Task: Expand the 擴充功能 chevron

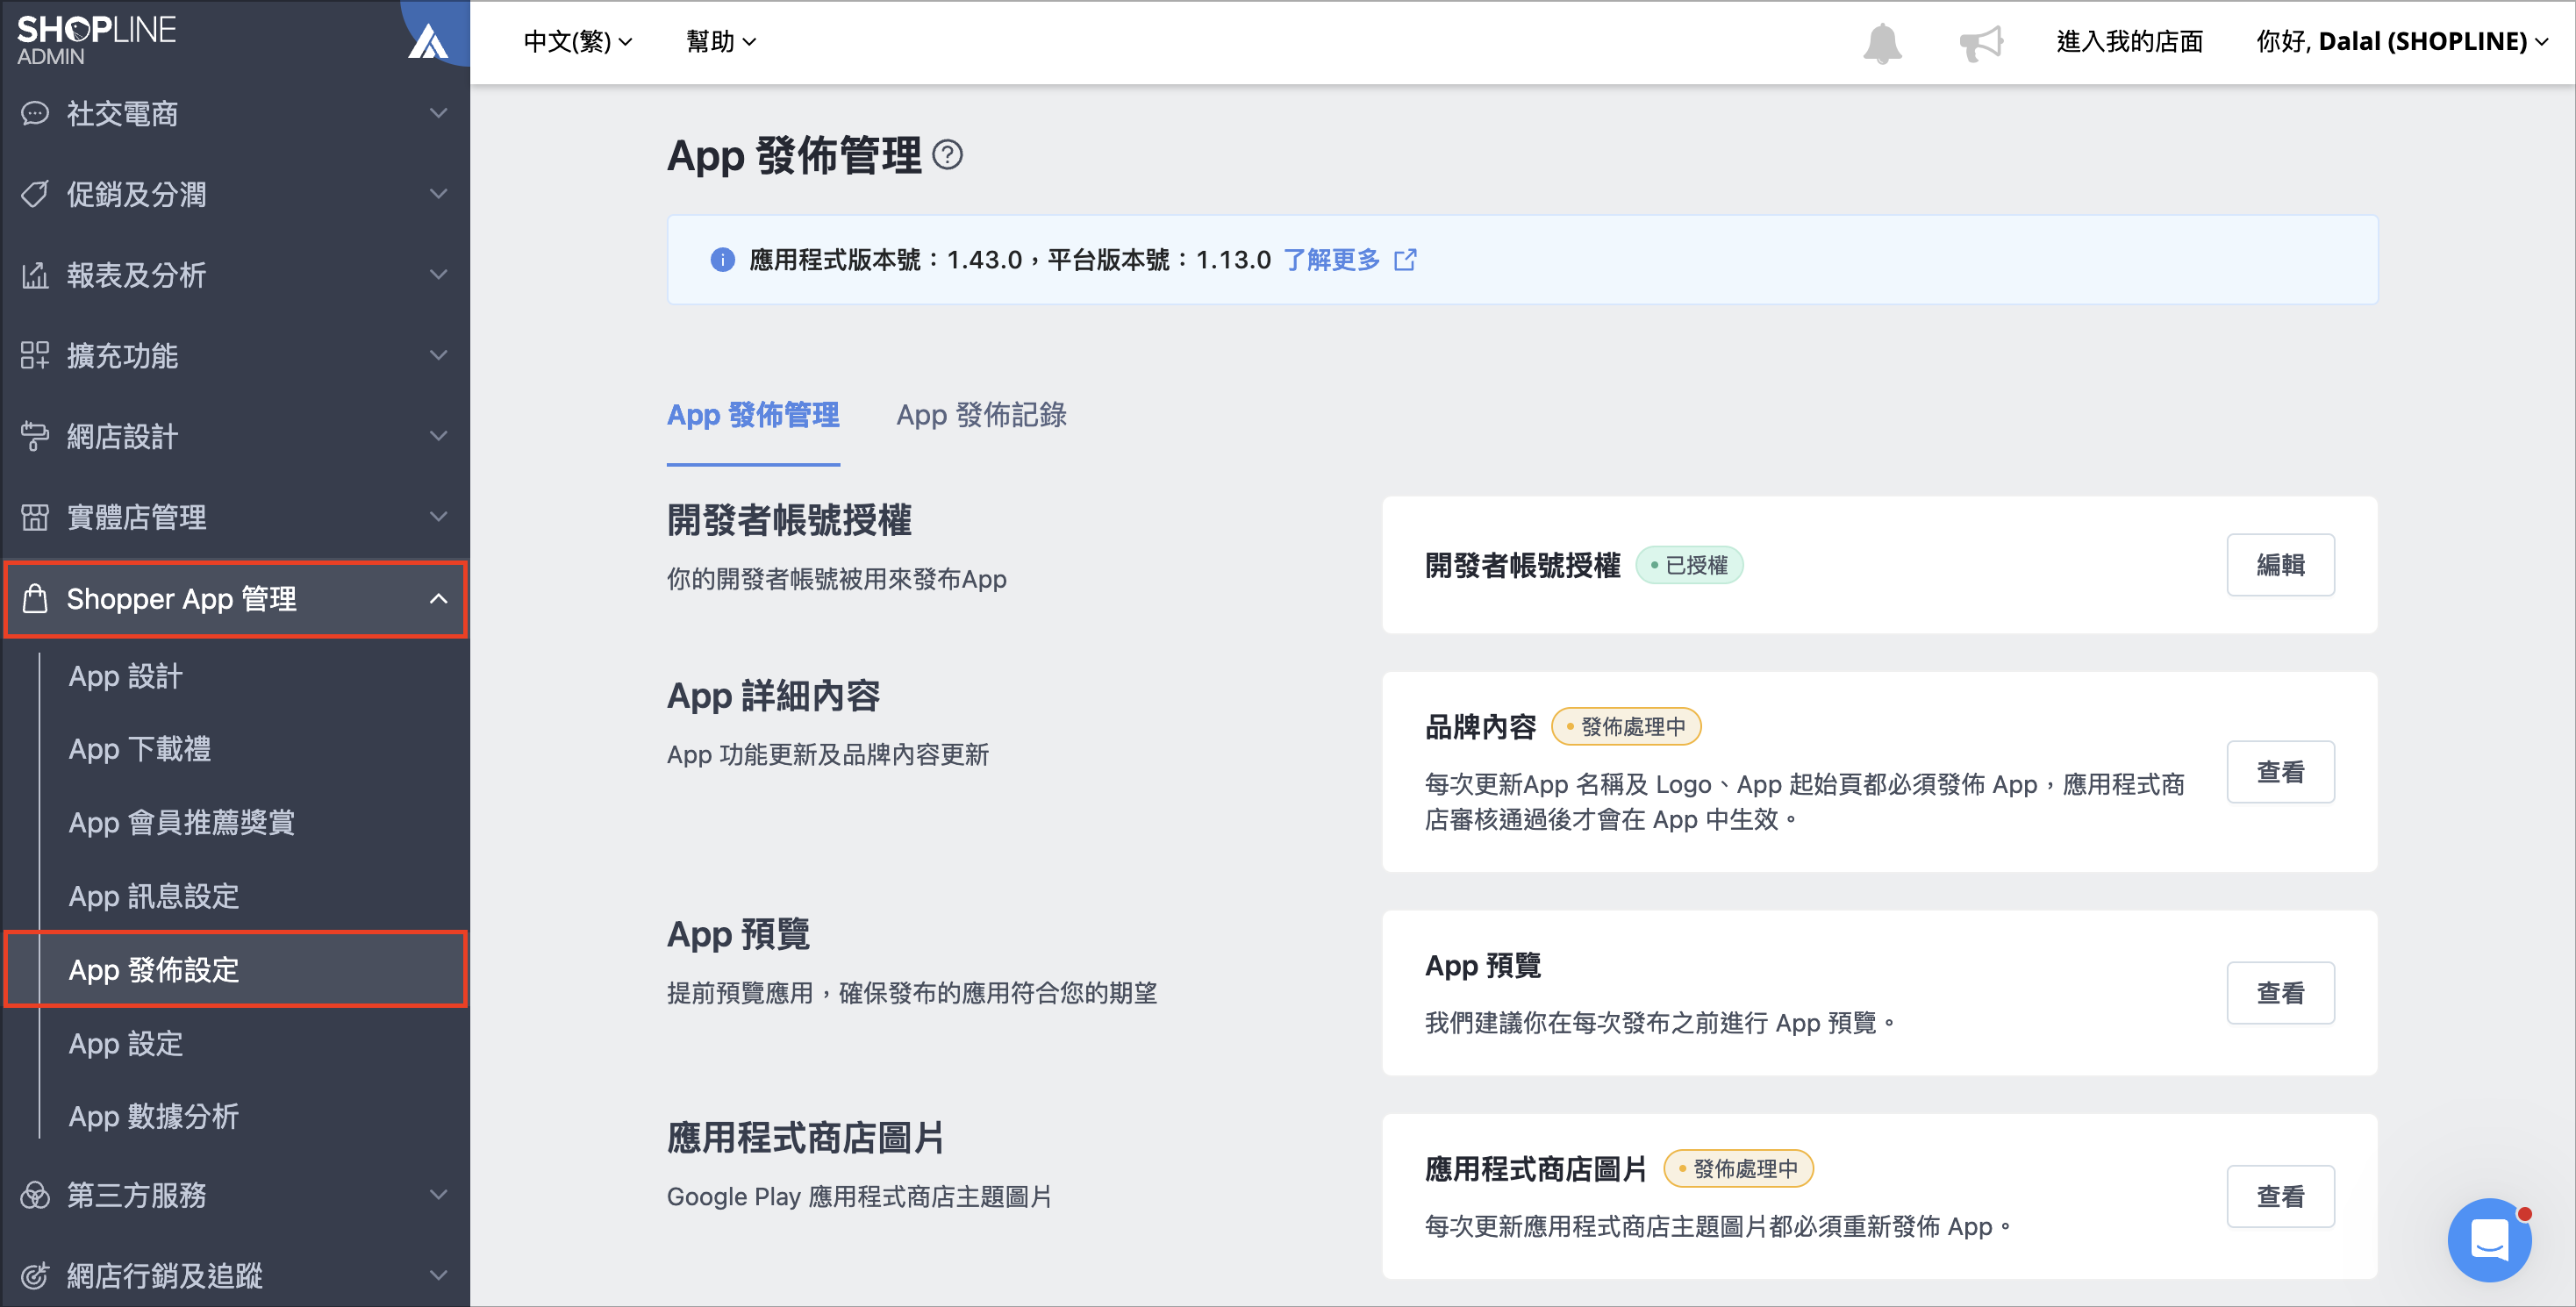Action: tap(438, 355)
